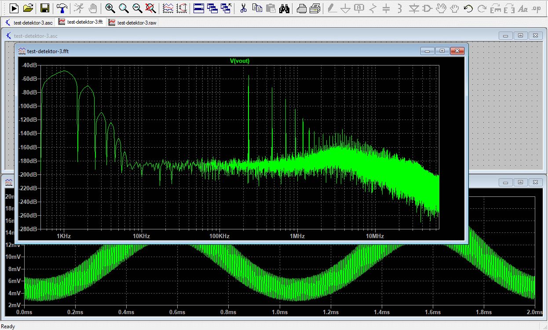Maximize the test-detektor-3.fft window

[442, 51]
